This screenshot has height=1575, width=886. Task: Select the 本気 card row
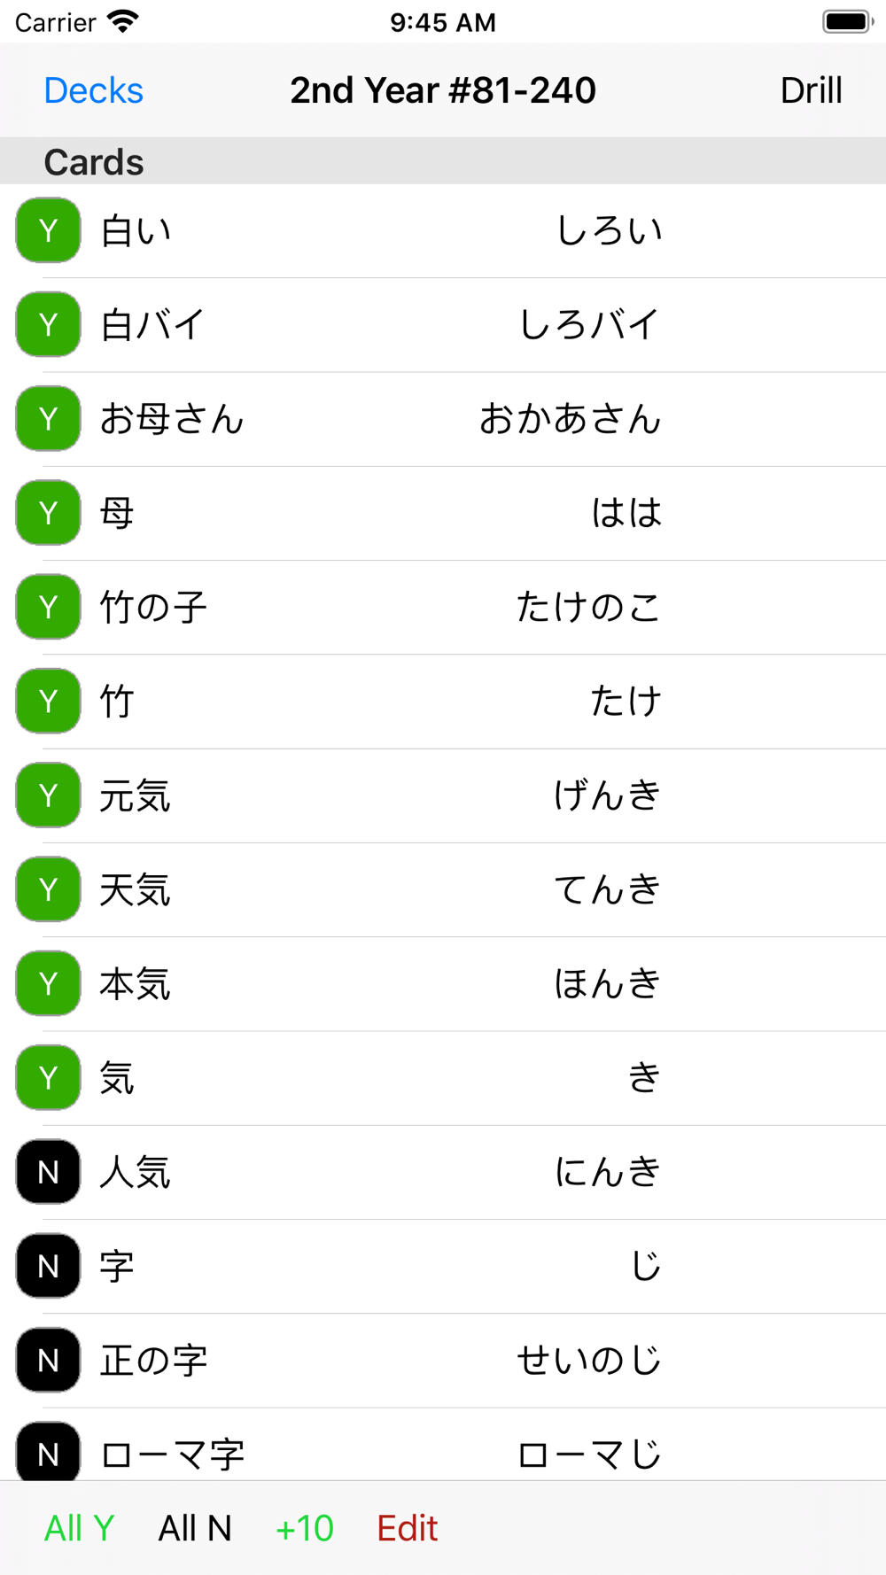(x=443, y=983)
